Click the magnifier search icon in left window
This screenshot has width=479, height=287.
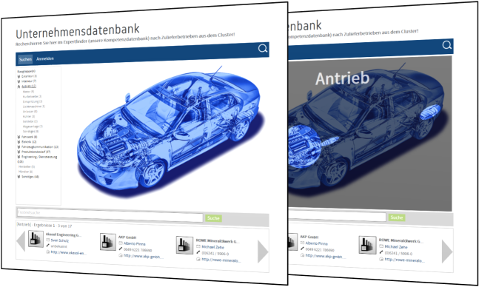click(263, 48)
